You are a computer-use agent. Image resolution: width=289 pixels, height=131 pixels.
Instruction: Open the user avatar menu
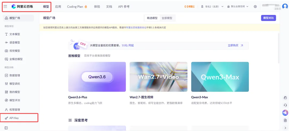tap(285, 6)
